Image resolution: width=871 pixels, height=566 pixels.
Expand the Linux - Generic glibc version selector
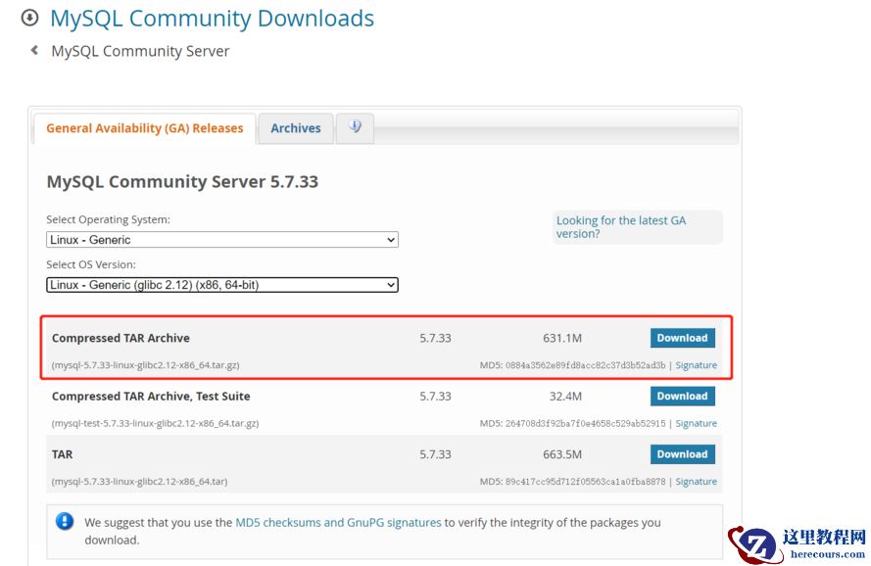coord(220,285)
